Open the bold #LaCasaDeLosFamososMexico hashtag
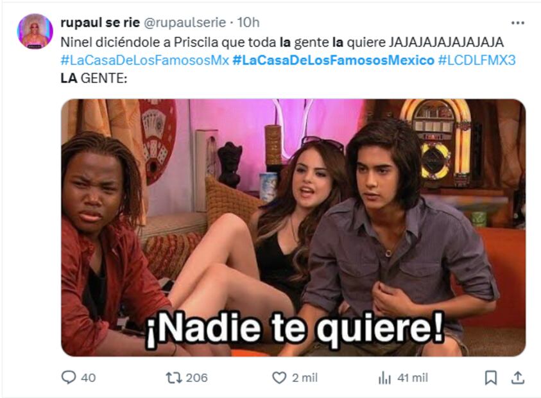The width and height of the screenshot is (541, 398). tap(334, 60)
